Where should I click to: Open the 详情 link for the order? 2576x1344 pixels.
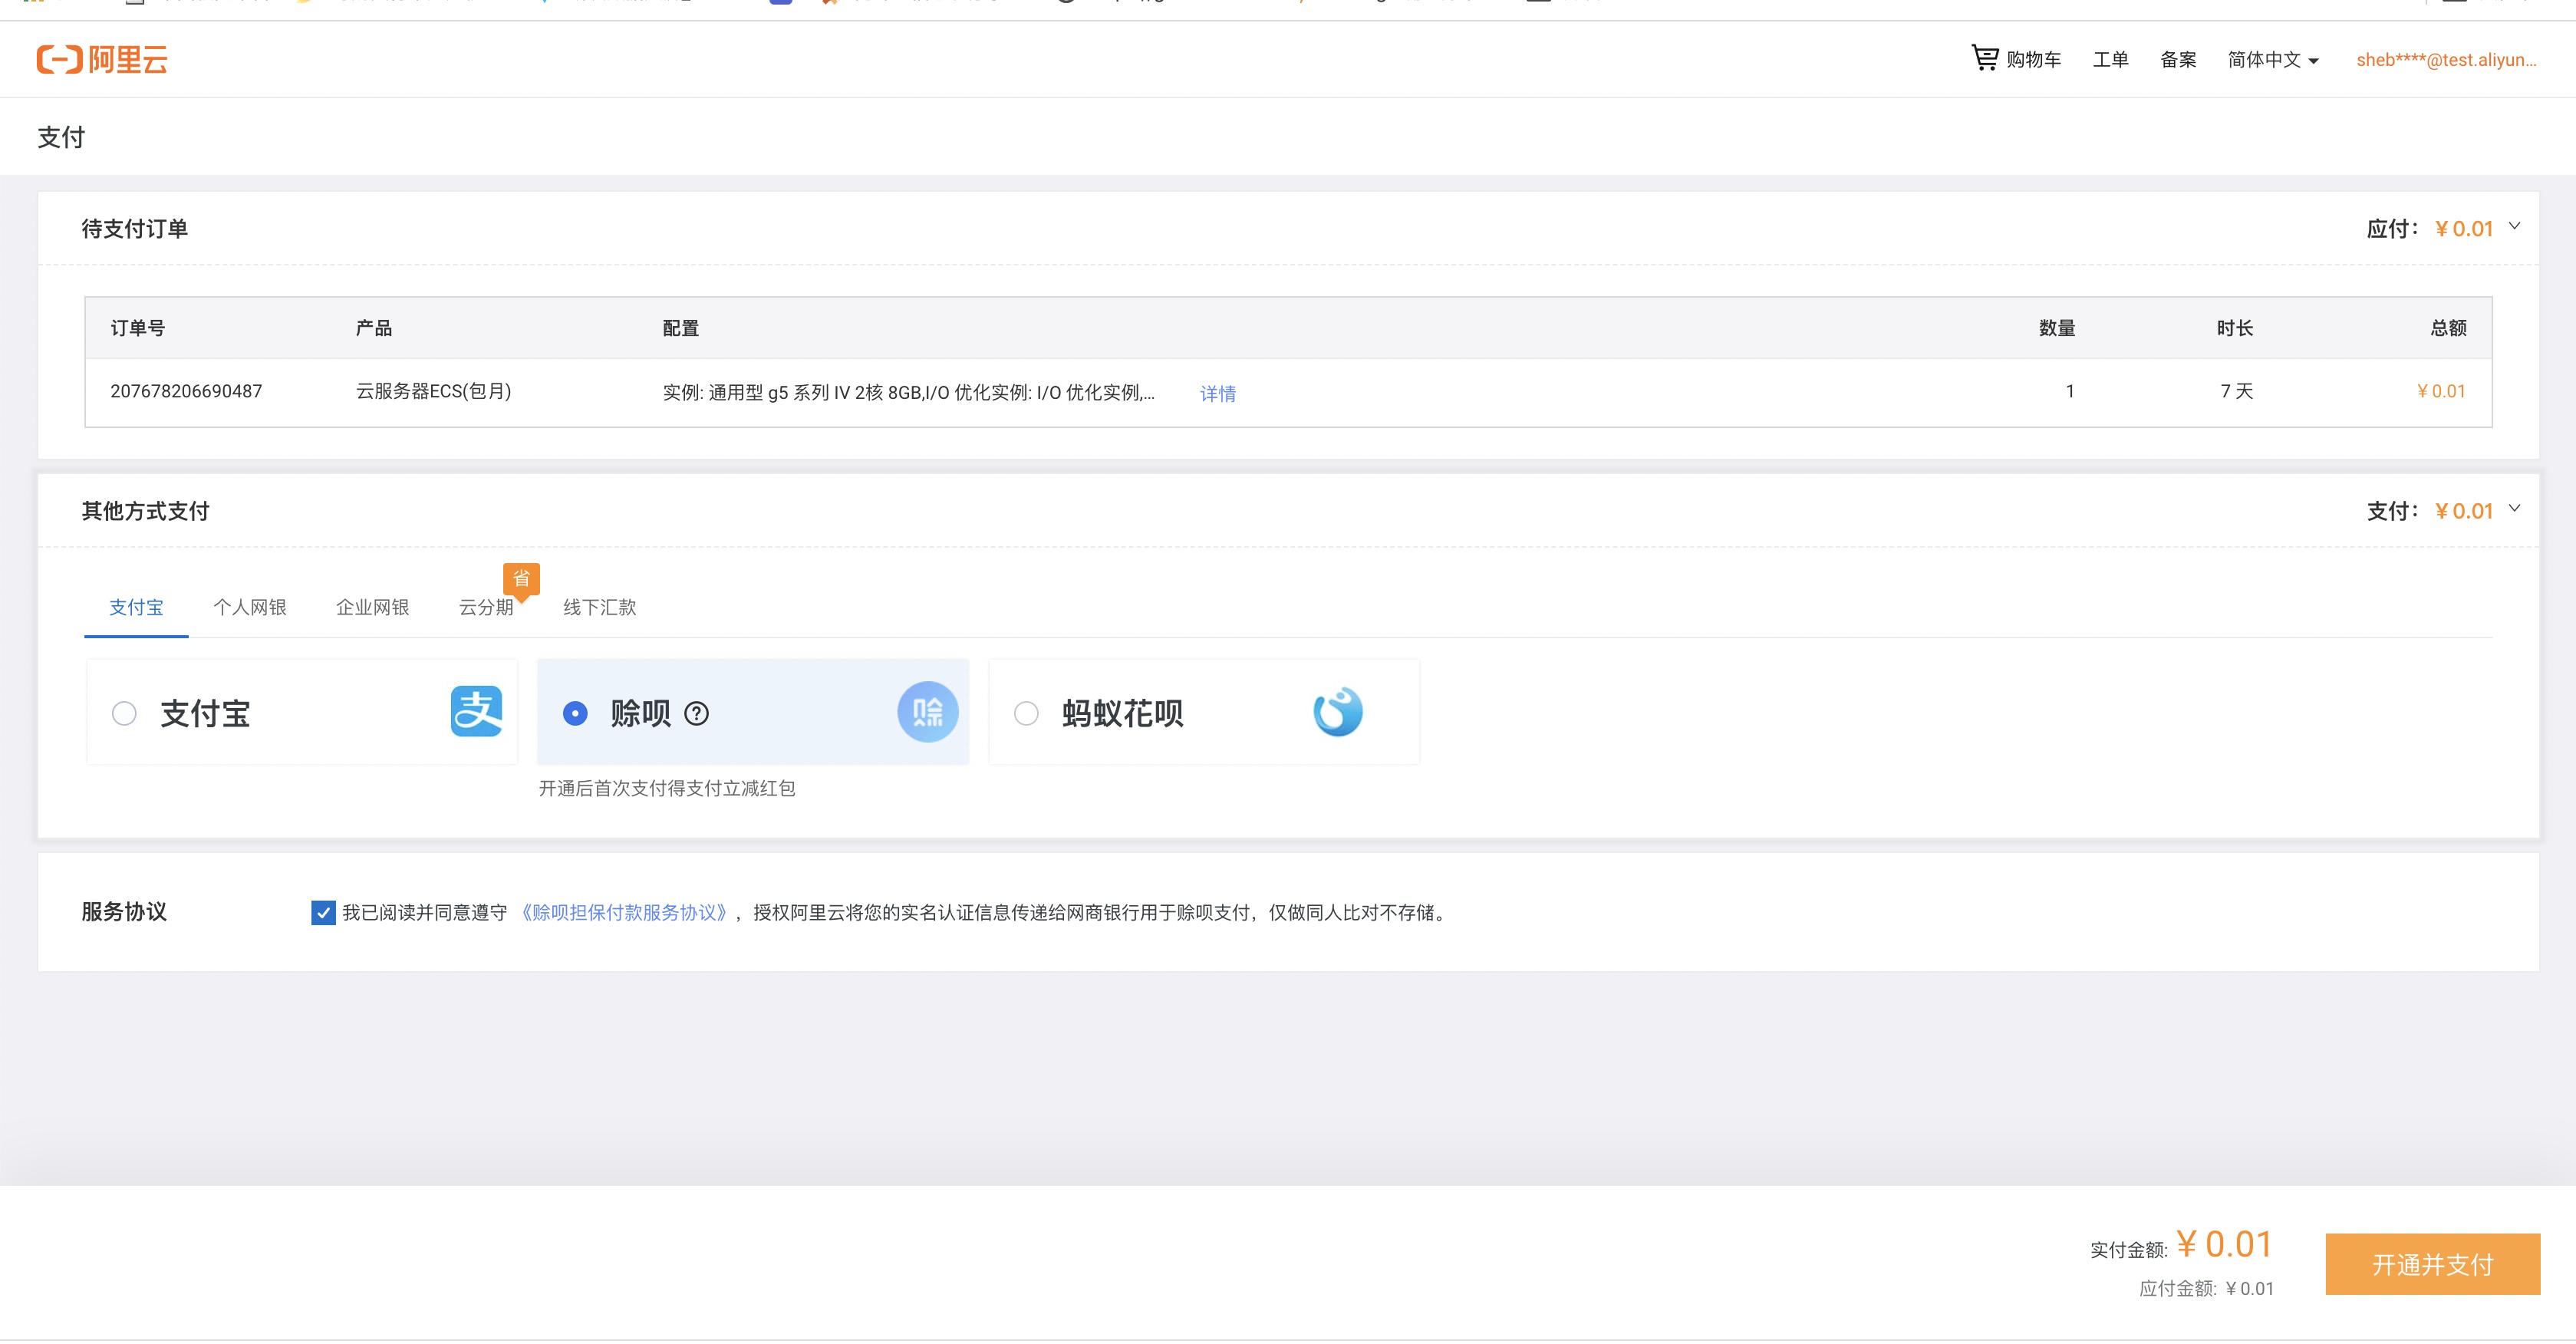(x=1217, y=393)
